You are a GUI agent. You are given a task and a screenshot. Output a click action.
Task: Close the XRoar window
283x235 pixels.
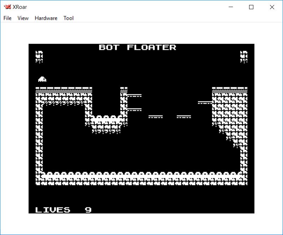(272, 7)
